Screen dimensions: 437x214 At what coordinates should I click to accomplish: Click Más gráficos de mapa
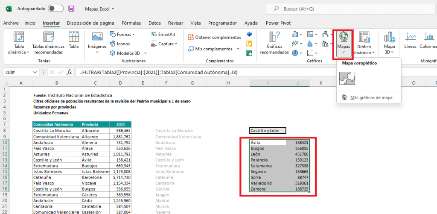pyautogui.click(x=370, y=98)
